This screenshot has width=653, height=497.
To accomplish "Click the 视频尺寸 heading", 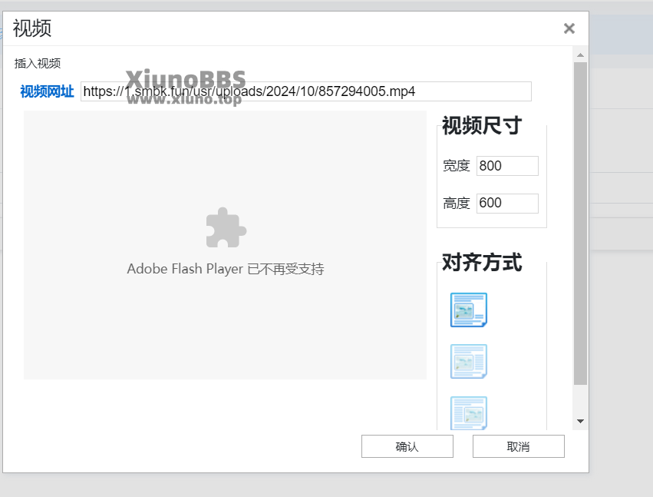I will click(481, 125).
